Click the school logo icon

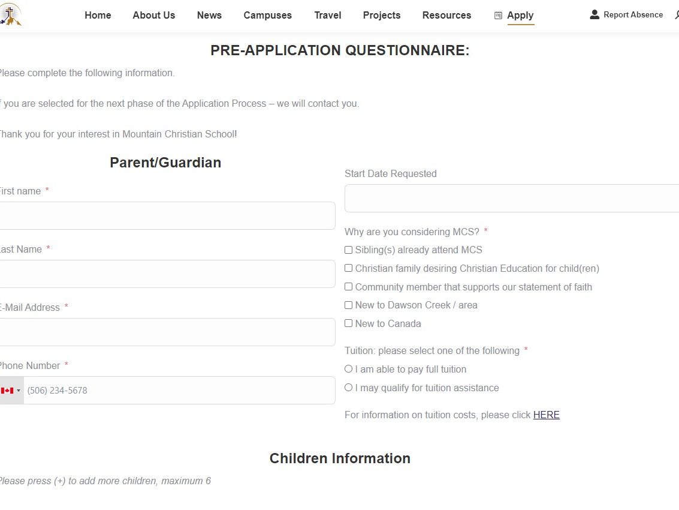[x=11, y=14]
